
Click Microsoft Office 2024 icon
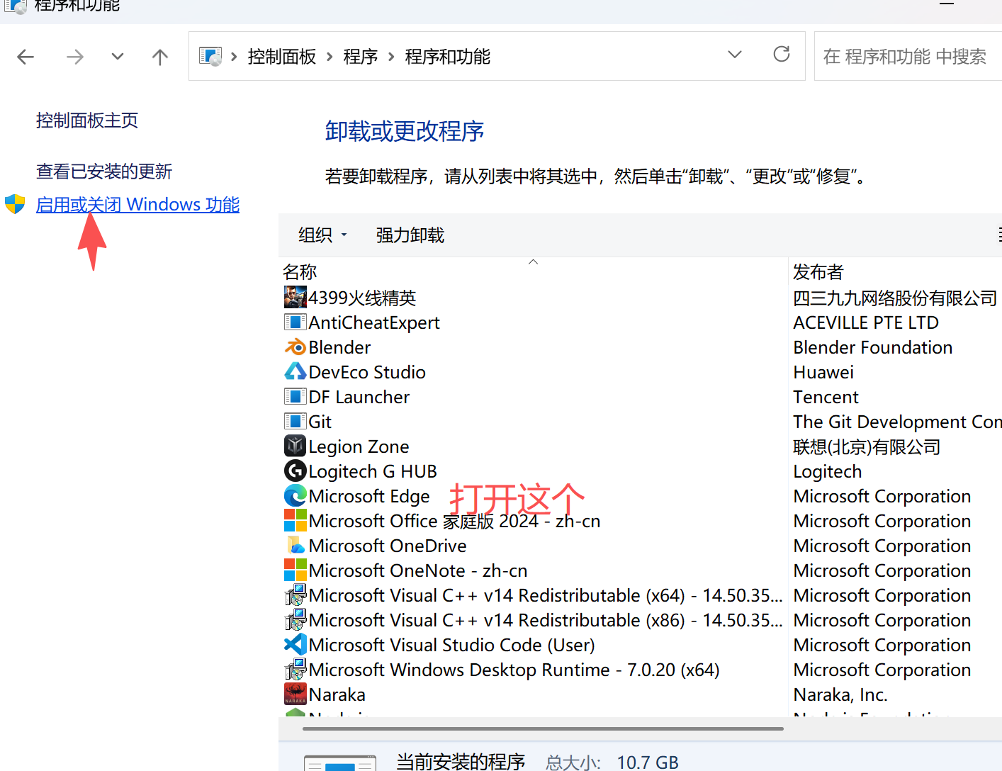tap(295, 520)
